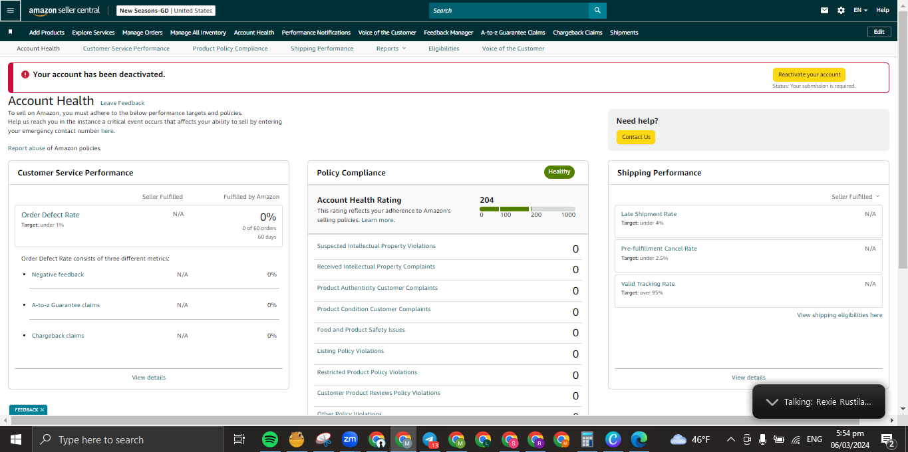Open Feedback Manager
The image size is (908, 452).
tap(448, 33)
